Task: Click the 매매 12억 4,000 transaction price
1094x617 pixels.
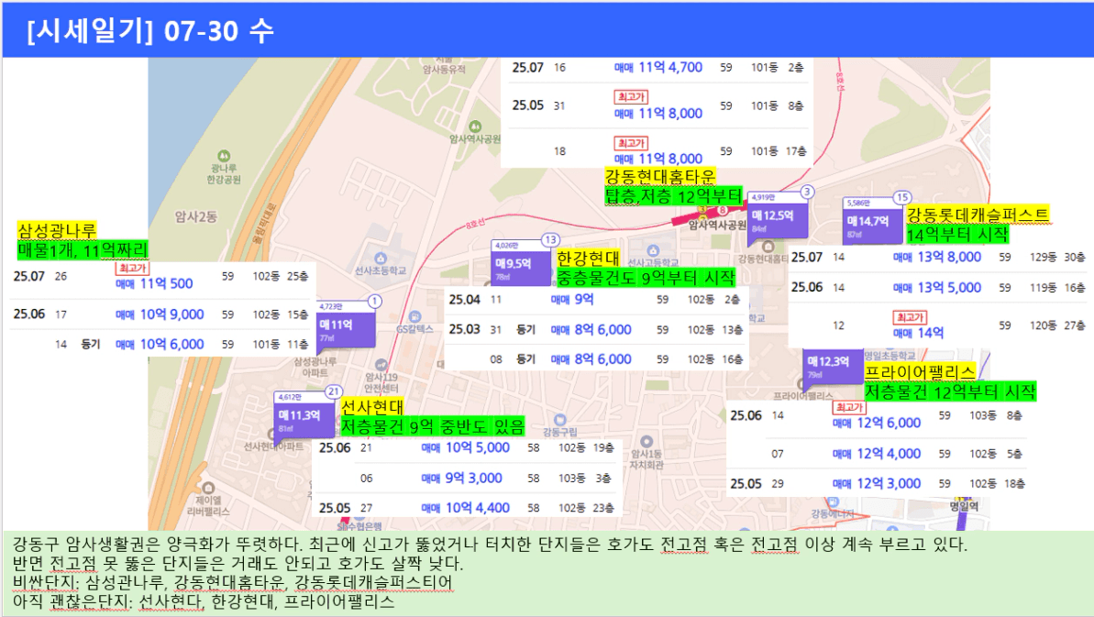Action: click(x=877, y=454)
